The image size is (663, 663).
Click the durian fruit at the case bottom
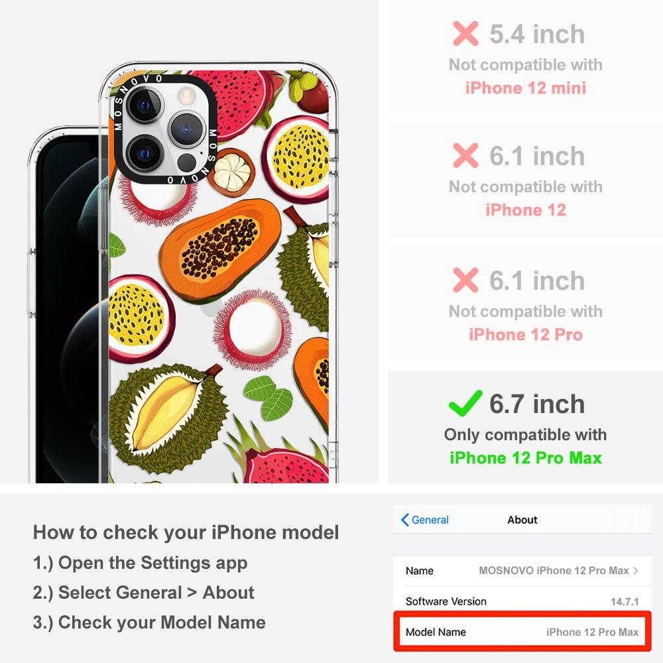168,419
